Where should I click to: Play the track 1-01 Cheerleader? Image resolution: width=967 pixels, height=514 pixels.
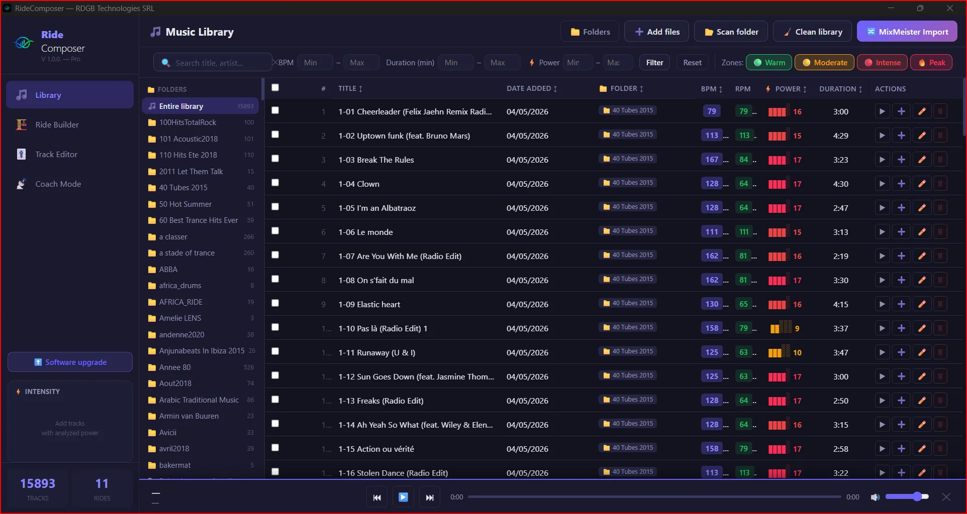(x=882, y=111)
